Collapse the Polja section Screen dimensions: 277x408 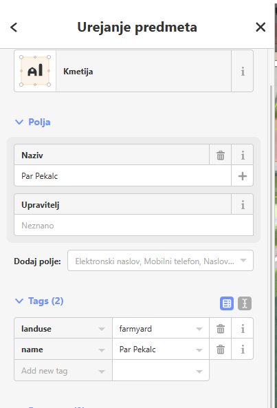[x=33, y=122]
